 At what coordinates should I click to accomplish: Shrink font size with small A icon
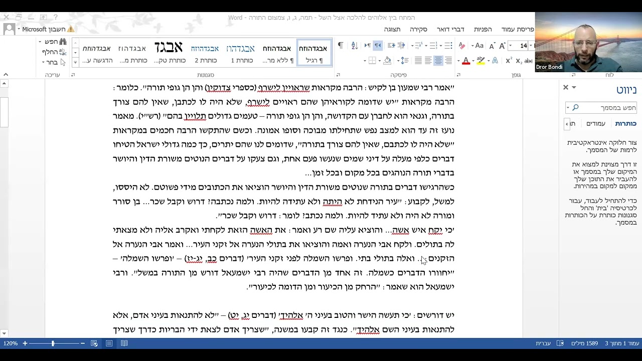492,45
